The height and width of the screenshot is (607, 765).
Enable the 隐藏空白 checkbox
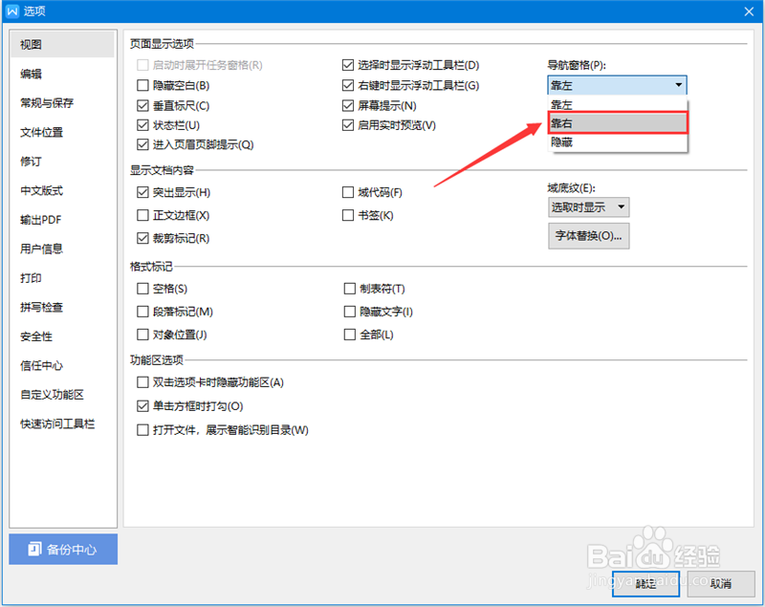click(x=143, y=86)
